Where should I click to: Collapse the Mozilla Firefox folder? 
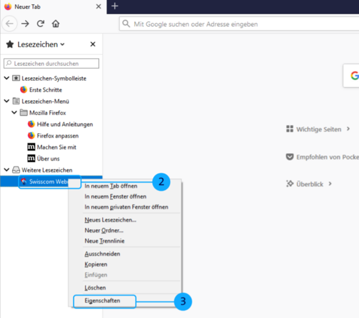(x=15, y=112)
